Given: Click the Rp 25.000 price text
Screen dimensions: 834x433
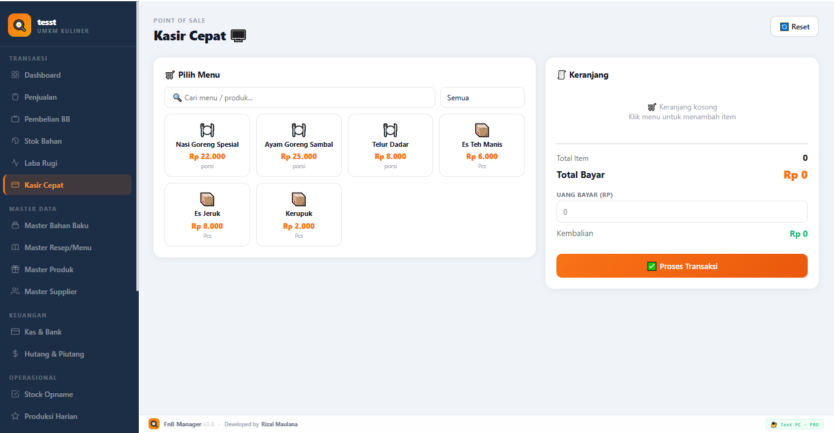Looking at the screenshot, I should click(x=299, y=157).
